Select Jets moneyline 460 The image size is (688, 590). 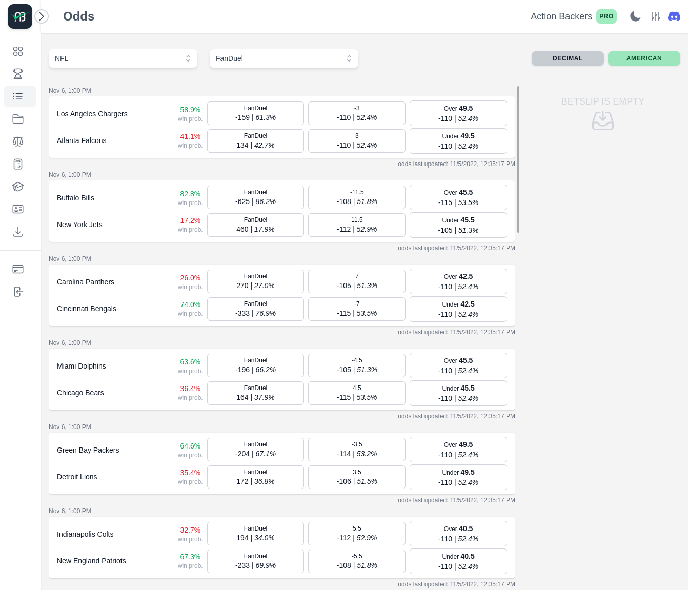coord(255,225)
